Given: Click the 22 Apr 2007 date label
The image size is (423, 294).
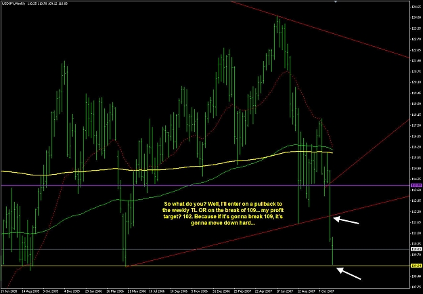Looking at the screenshot, I should 263,291.
